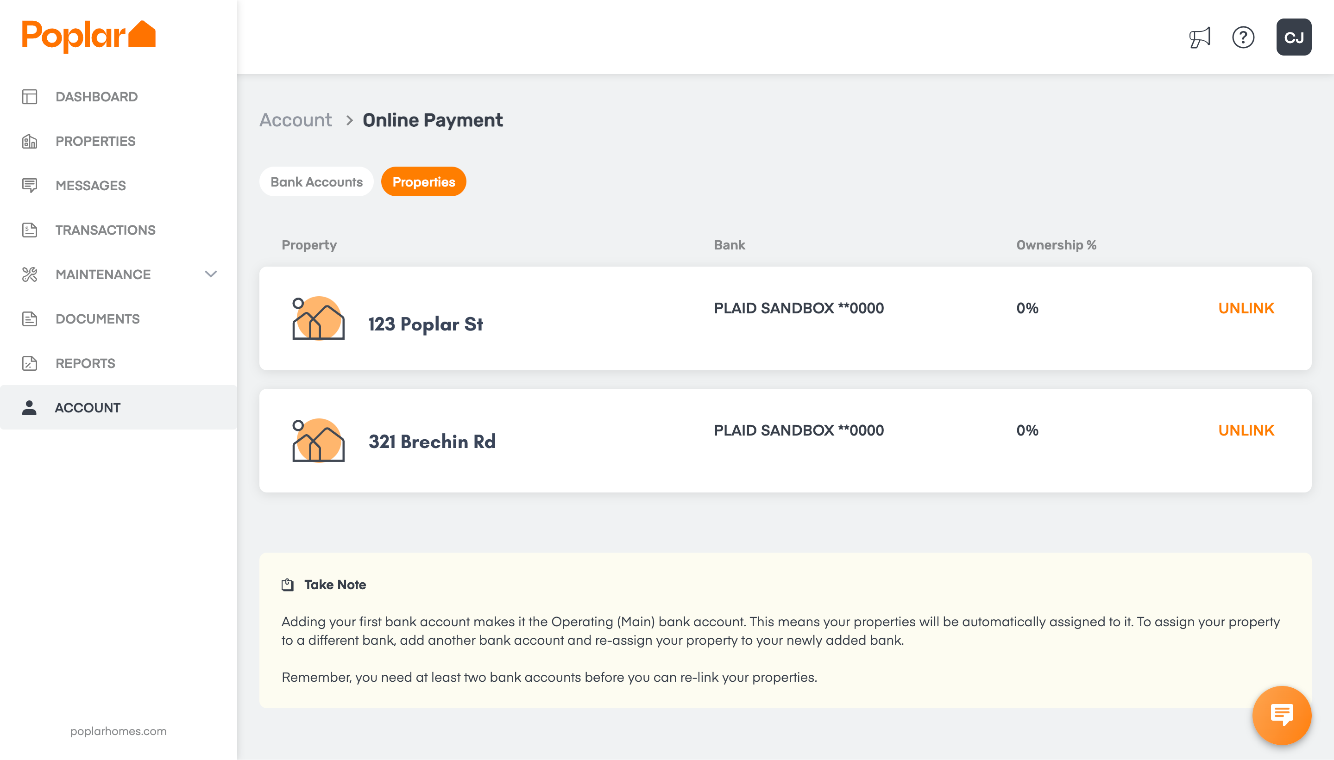The width and height of the screenshot is (1334, 760).
Task: Select Maintenance in the sidebar
Action: pos(119,274)
